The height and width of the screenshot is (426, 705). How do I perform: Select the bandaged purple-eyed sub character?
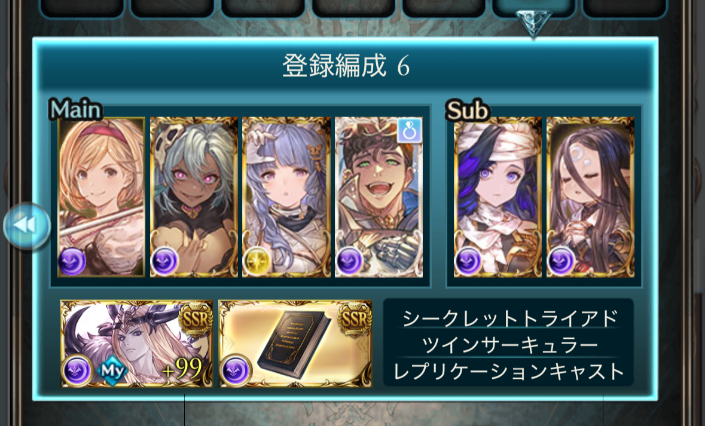tap(498, 197)
